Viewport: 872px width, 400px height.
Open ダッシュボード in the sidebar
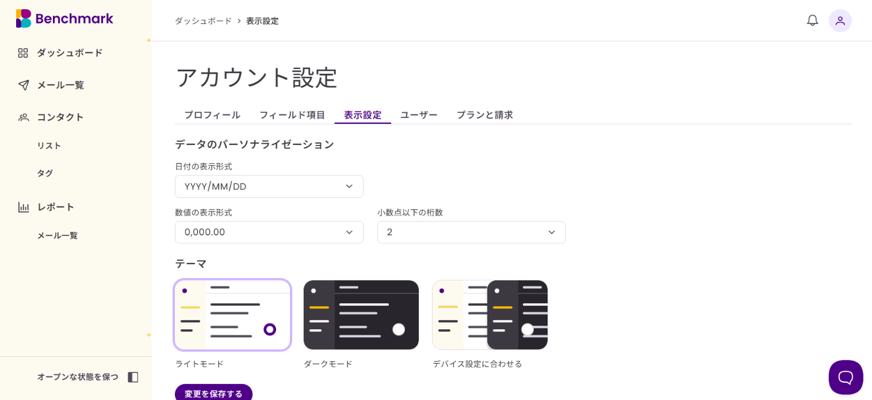coord(70,53)
